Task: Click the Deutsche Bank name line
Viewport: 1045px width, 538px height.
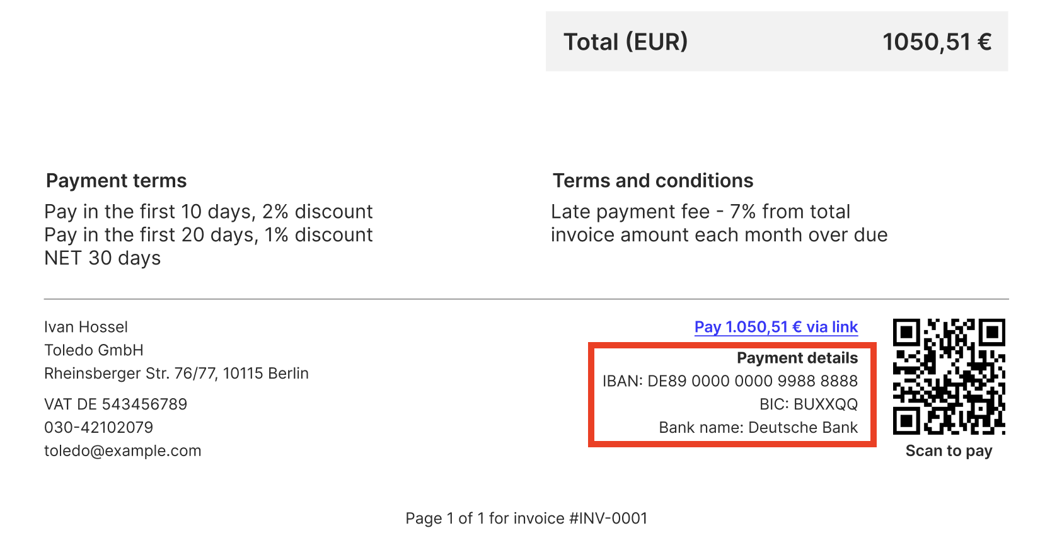Action: 758,428
